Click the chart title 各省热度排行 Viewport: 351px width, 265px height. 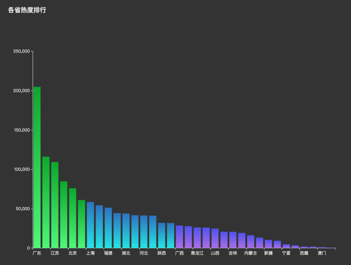pos(27,10)
